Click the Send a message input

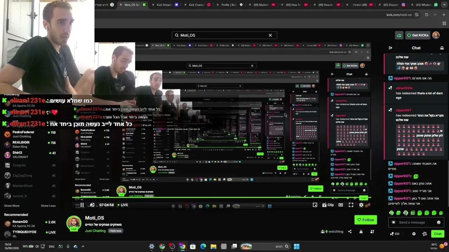point(416,223)
